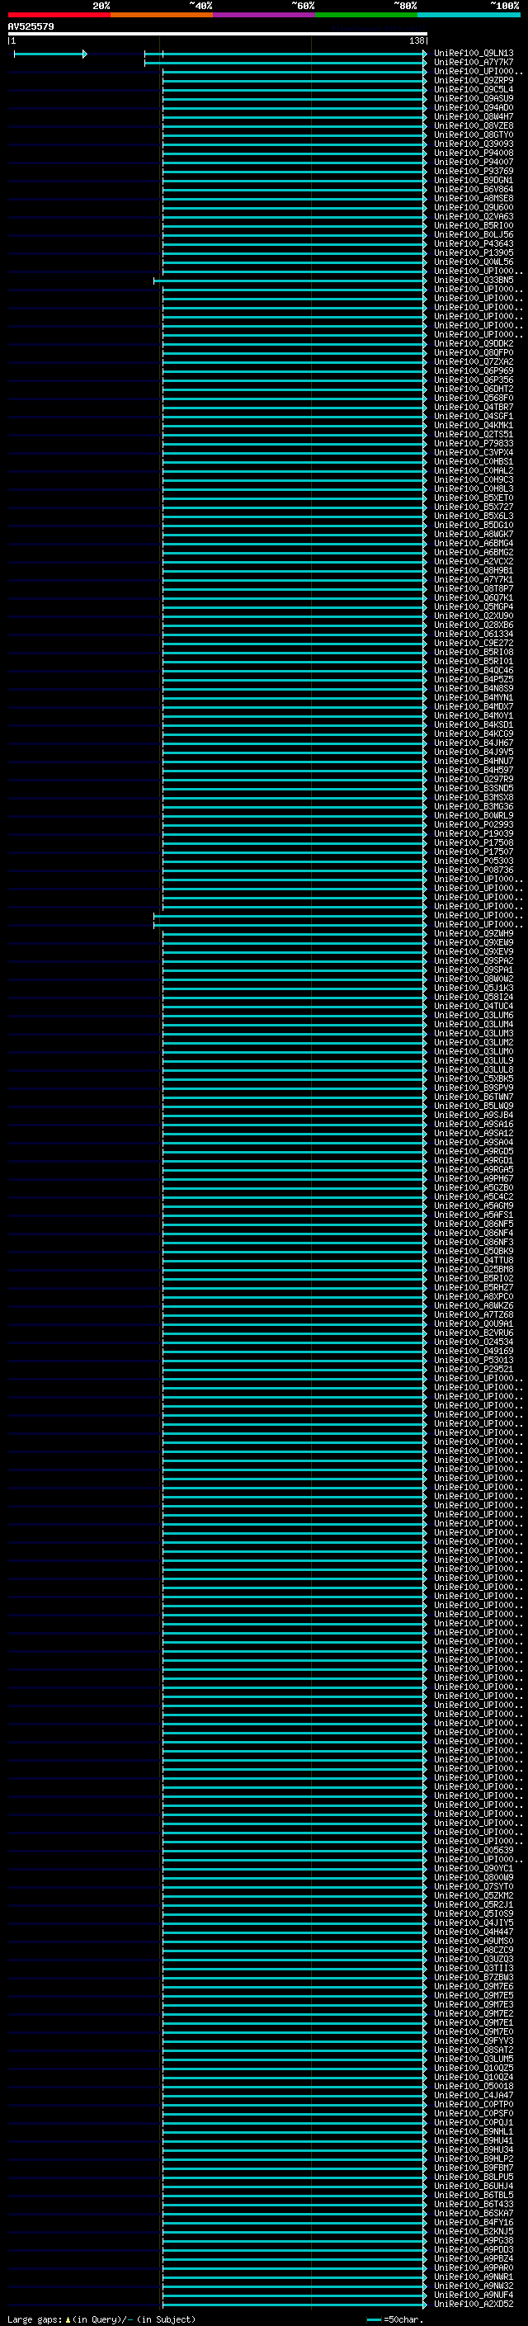Image resolution: width=528 pixels, height=2326 pixels.
Task: Select hit label UniRef100_C0HAL2
Action: coord(474,470)
